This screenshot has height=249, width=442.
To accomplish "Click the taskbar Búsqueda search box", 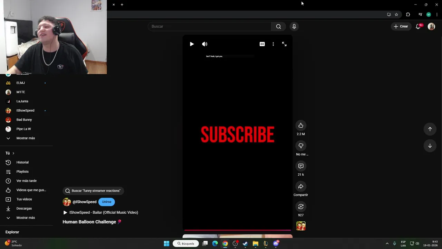I will pos(186,243).
